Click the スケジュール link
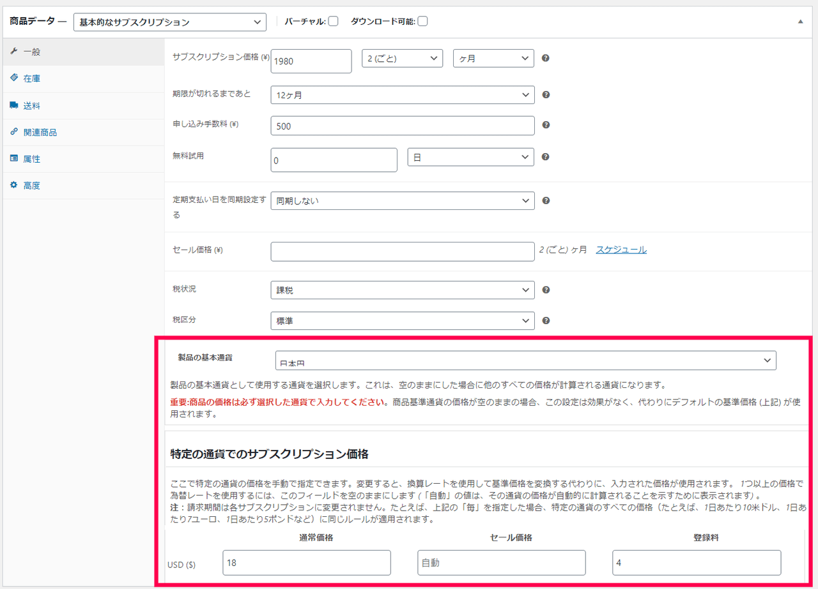The image size is (818, 589). (x=621, y=250)
